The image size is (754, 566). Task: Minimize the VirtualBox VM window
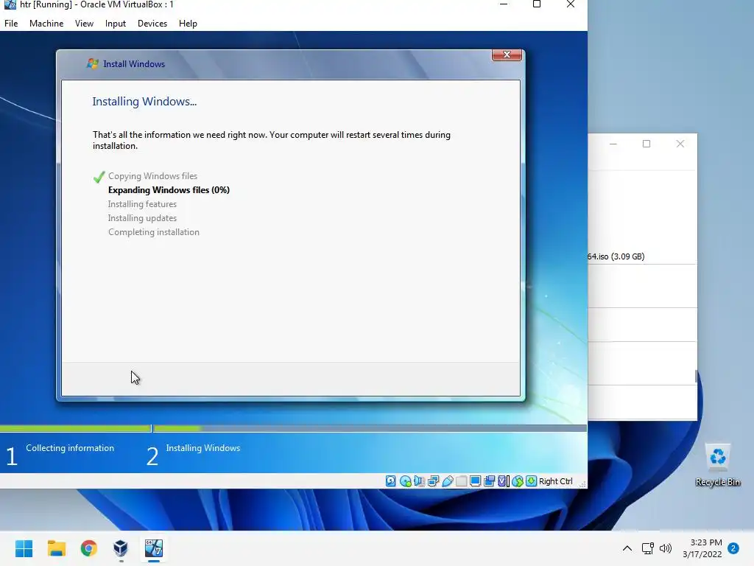coord(504,5)
